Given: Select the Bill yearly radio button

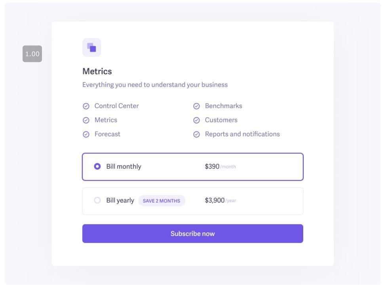Looking at the screenshot, I should (97, 200).
